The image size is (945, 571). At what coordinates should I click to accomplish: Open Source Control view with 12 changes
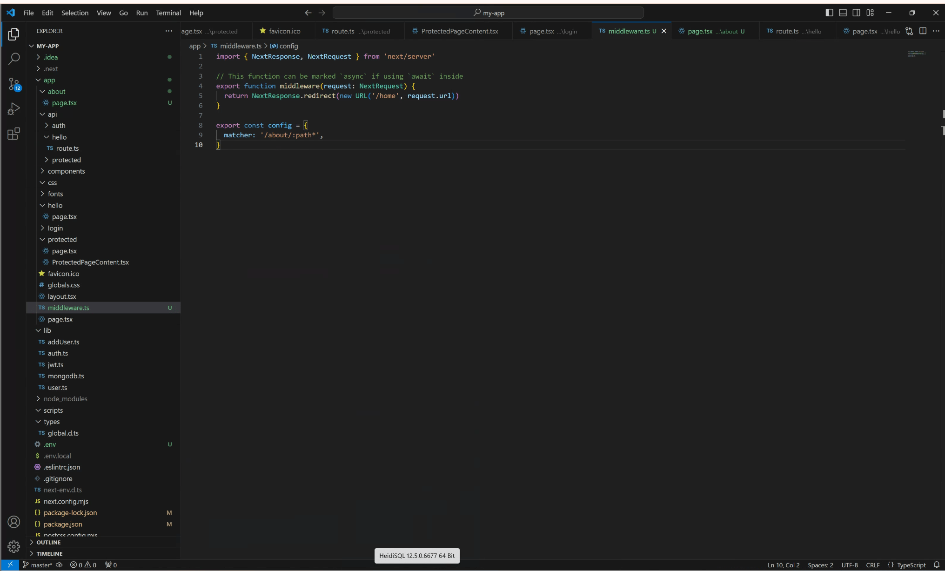(14, 84)
